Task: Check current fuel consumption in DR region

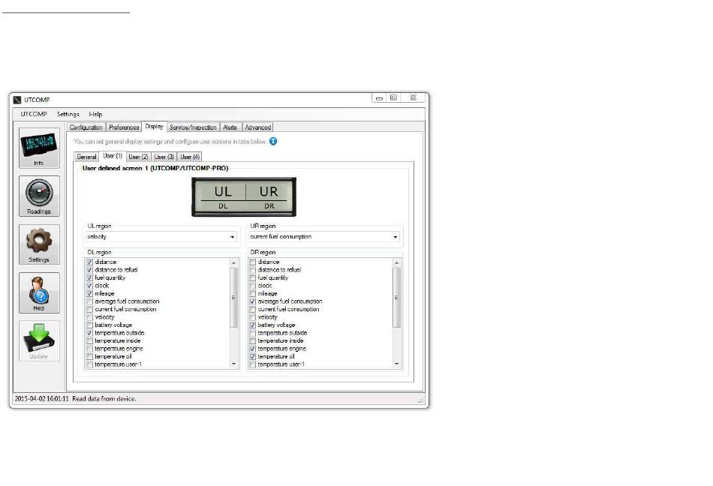Action: pyautogui.click(x=253, y=309)
